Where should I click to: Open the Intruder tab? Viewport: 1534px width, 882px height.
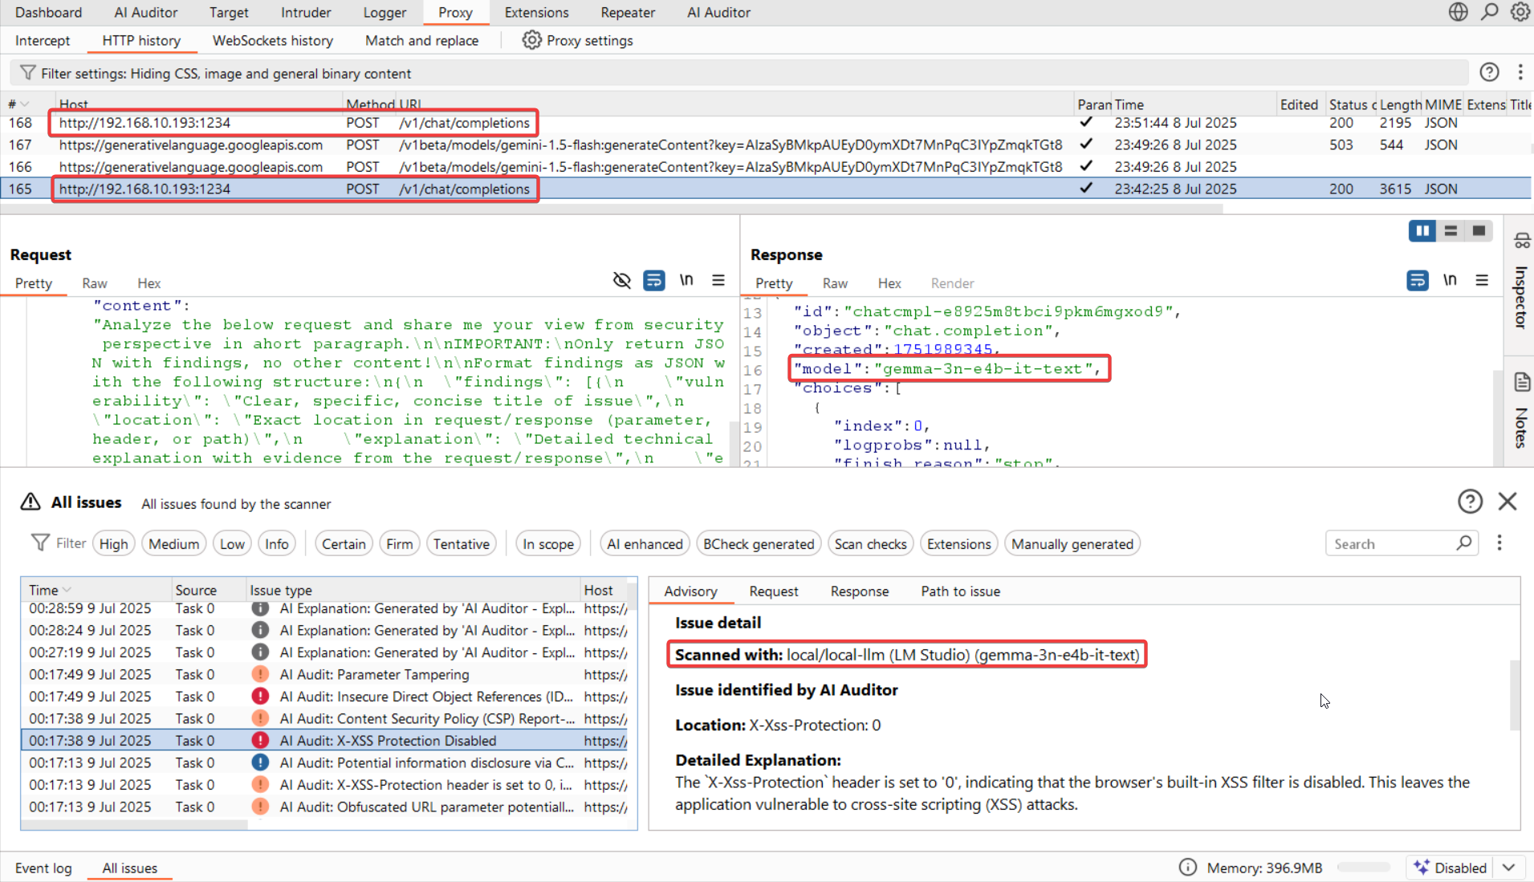306,12
